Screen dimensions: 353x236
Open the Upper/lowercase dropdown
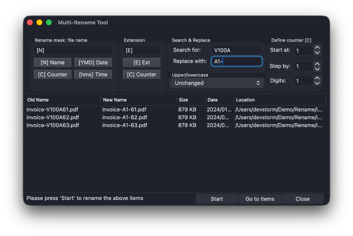216,83
